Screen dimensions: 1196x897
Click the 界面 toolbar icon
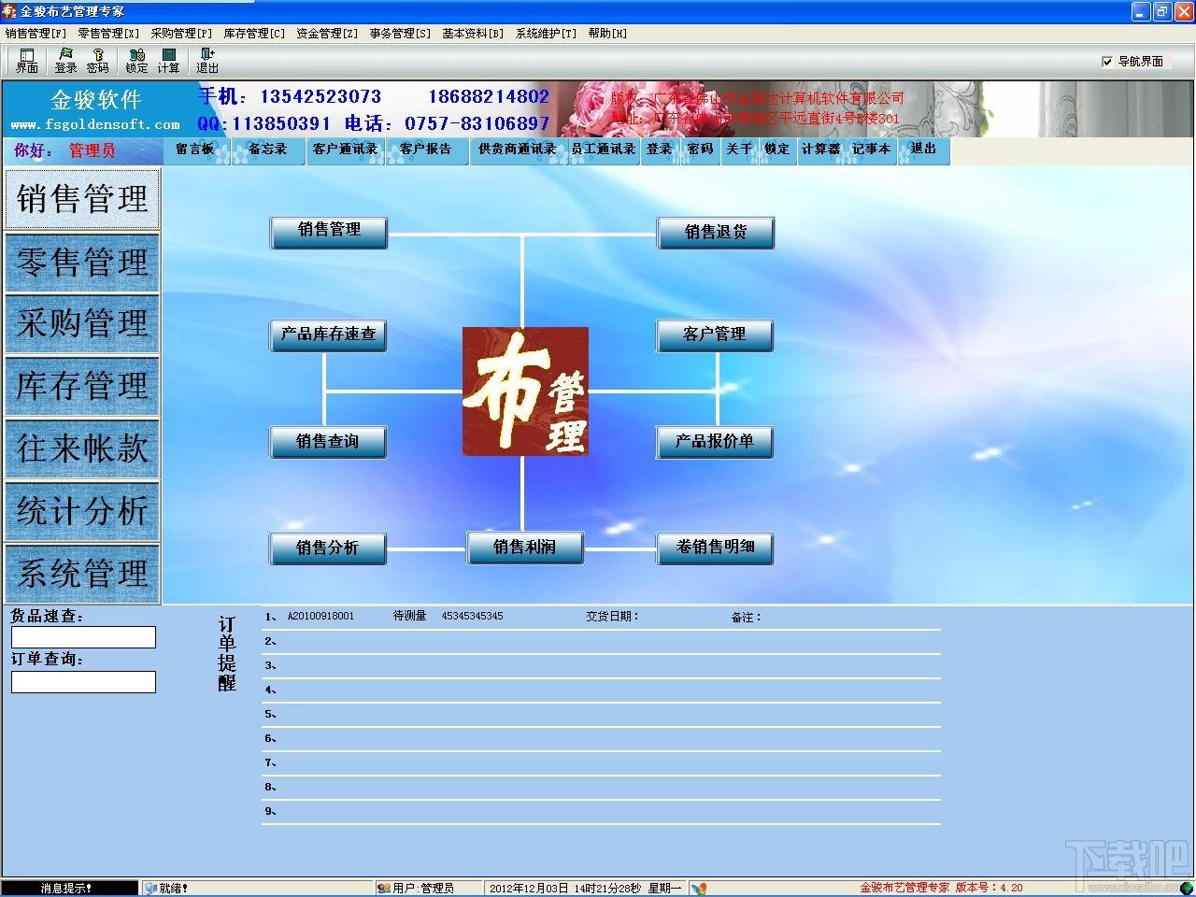(x=27, y=61)
